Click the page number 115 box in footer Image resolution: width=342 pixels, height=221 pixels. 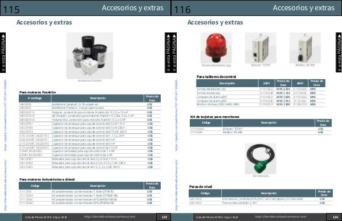[164, 217]
